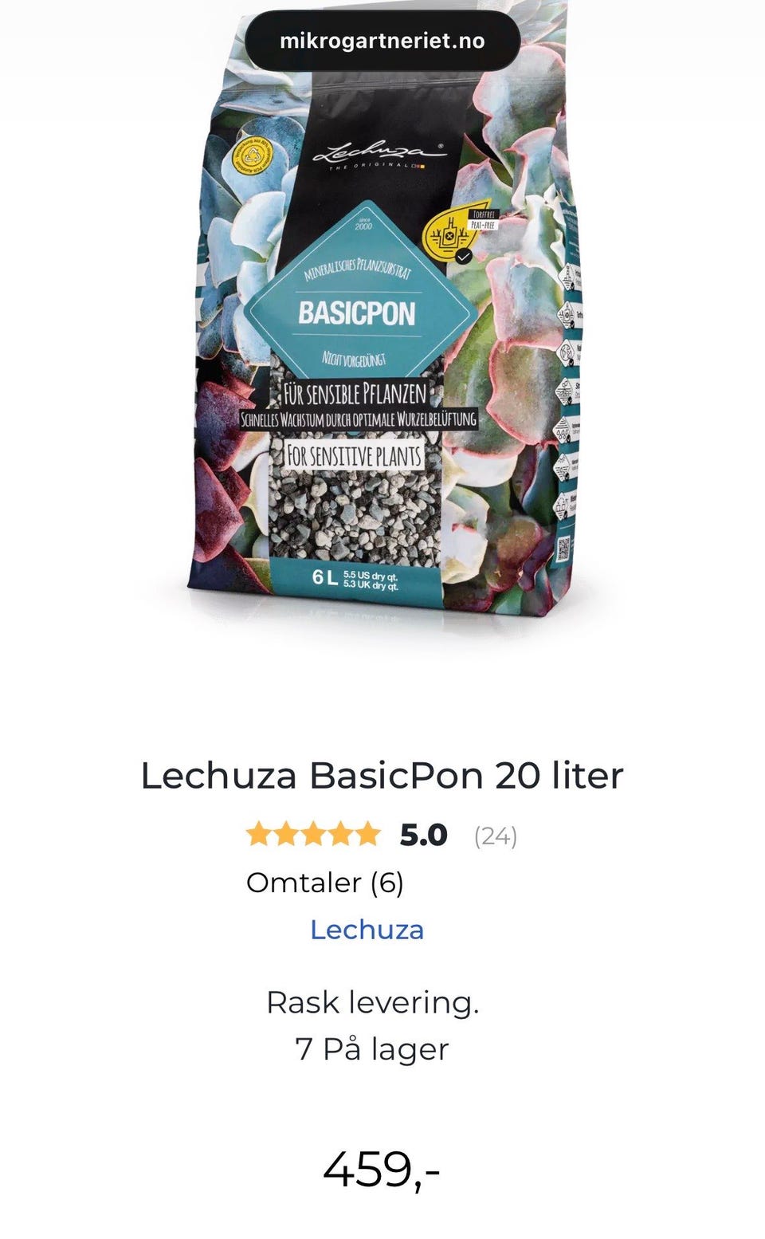Click the 'Rask levering.' delivery text
765x1239 pixels.
click(x=372, y=1003)
